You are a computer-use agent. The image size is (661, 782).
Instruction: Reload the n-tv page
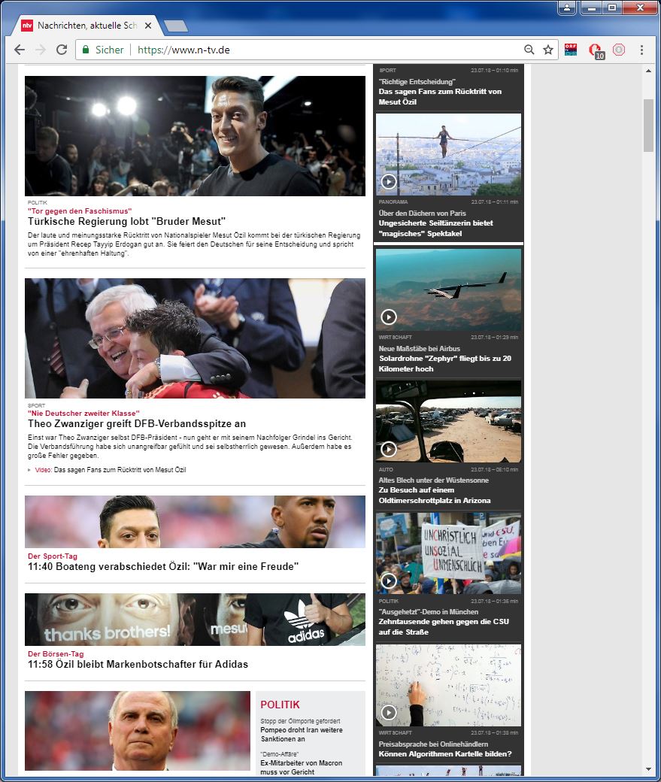click(62, 50)
